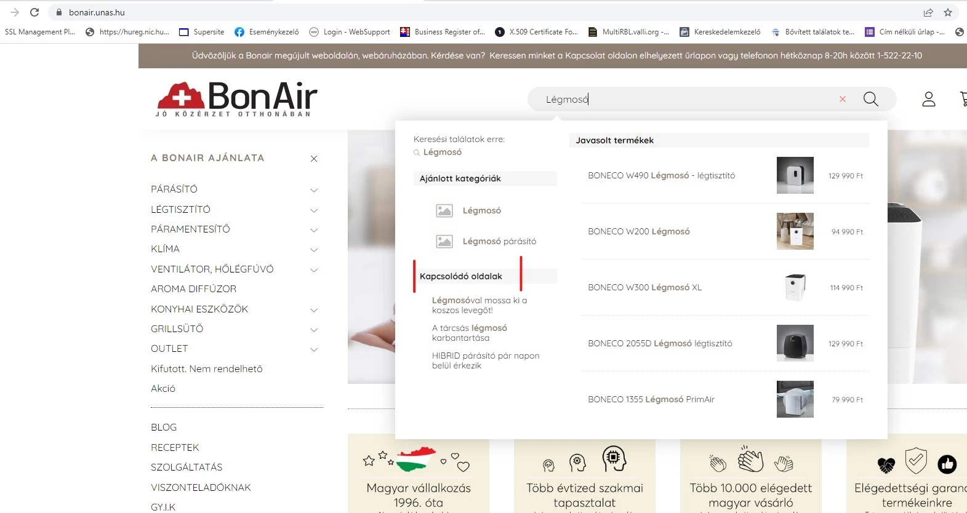Expand the PÁRÁSÍTÓ category chevron
The image size is (967, 513).
pyautogui.click(x=314, y=190)
